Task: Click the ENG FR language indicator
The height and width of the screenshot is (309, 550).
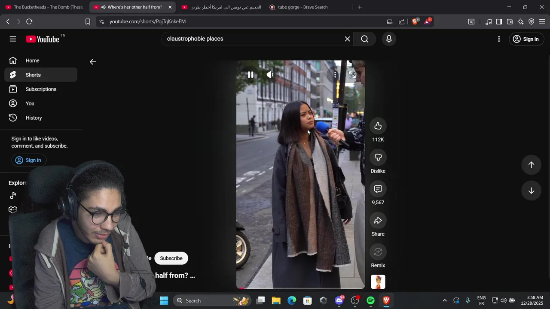Action: point(481,300)
